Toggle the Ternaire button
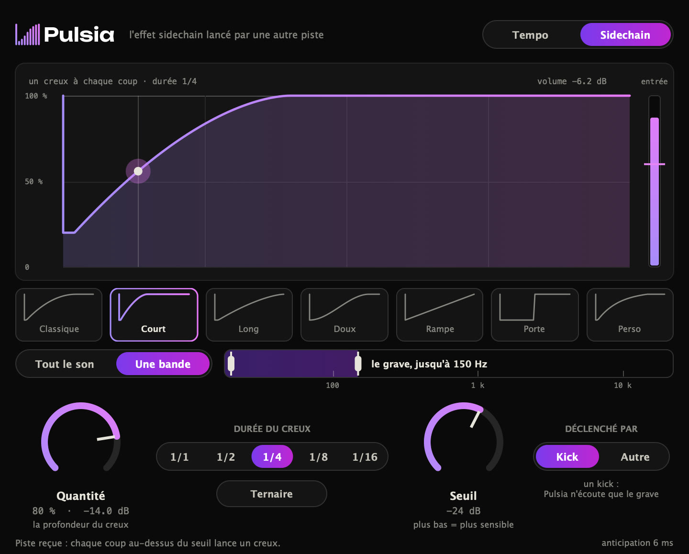Screen dimensions: 689x554 (x=272, y=494)
